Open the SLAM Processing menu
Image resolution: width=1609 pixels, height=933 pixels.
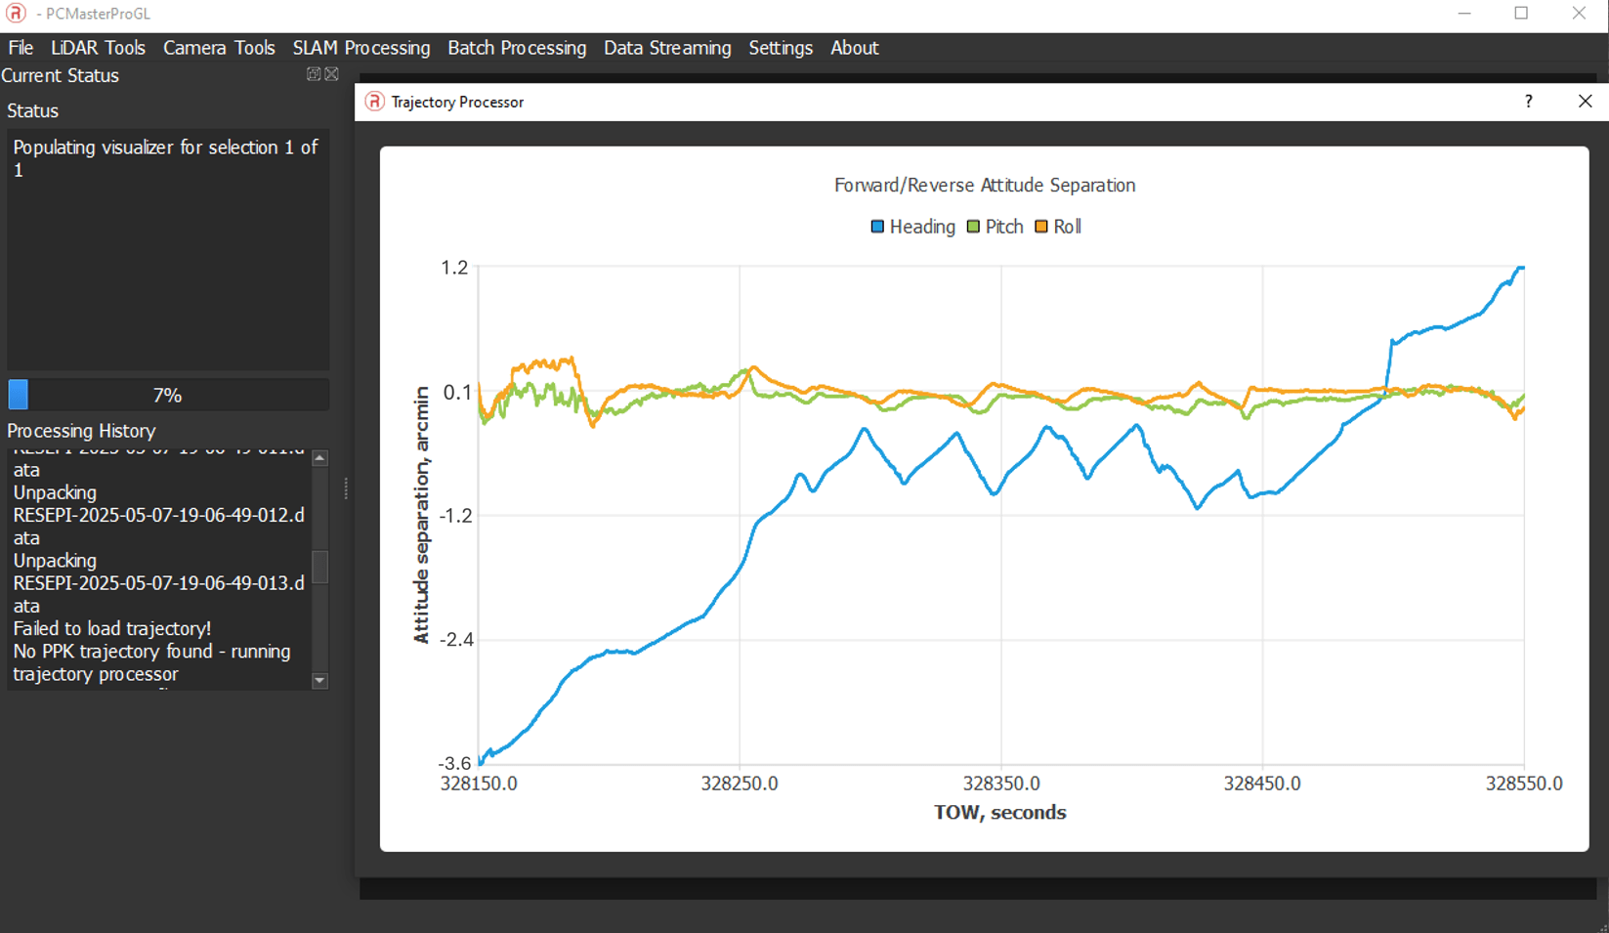click(361, 47)
